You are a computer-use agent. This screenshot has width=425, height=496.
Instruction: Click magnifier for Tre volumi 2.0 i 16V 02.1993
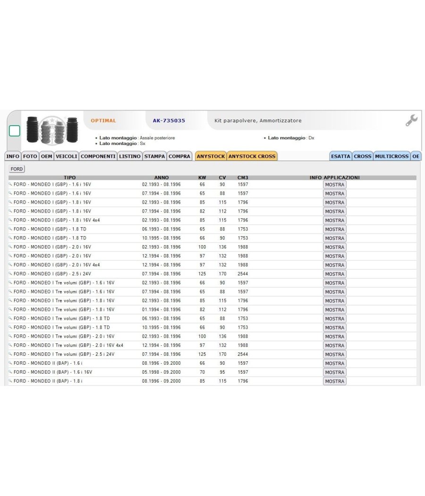tap(10, 336)
